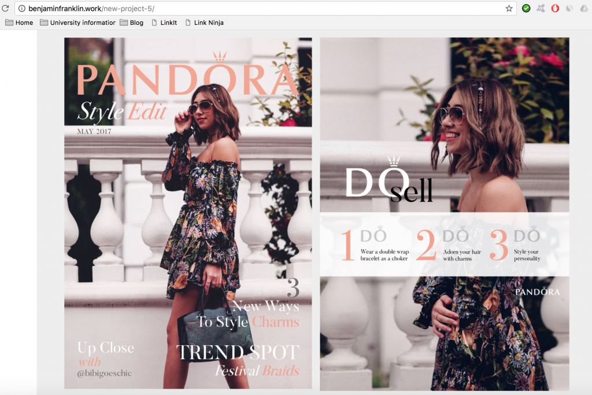Reload the page with the refresh icon
Screen dimensions: 592x395
tap(5, 8)
